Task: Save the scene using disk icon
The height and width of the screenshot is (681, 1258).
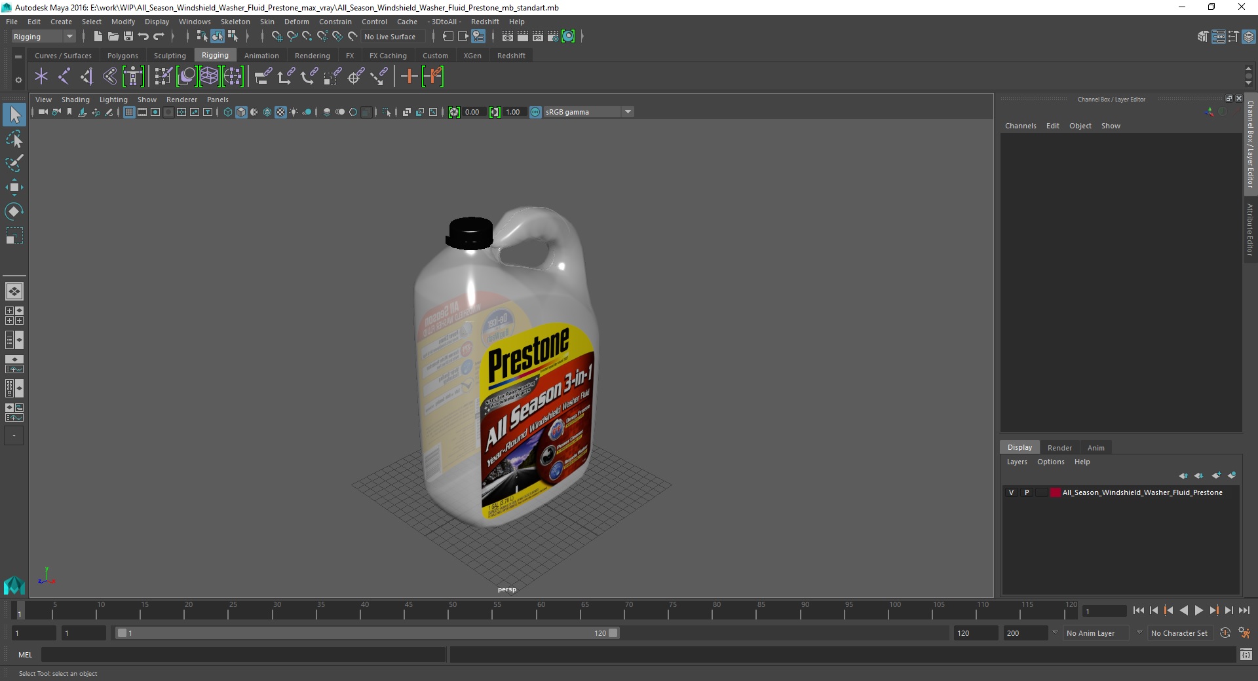Action: pyautogui.click(x=128, y=37)
